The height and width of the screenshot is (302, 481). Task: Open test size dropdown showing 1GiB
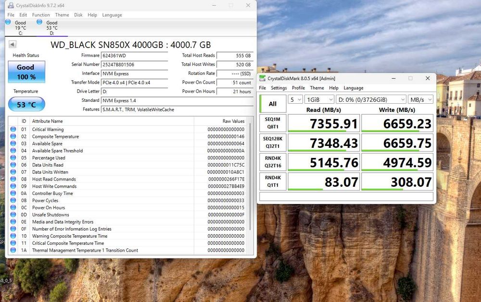(319, 99)
